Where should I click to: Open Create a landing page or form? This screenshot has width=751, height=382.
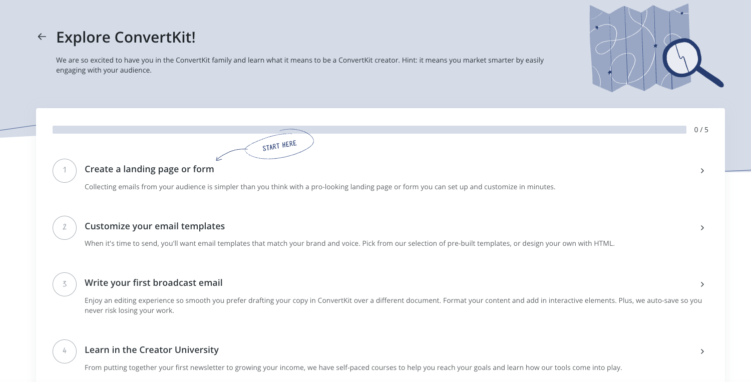(149, 169)
